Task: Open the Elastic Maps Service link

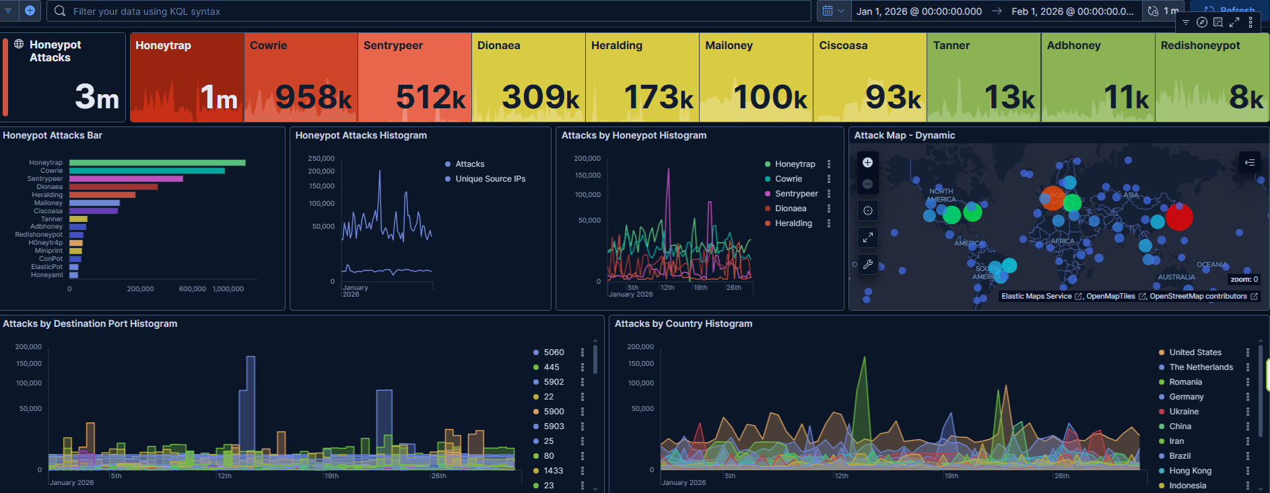Action: pos(1036,297)
